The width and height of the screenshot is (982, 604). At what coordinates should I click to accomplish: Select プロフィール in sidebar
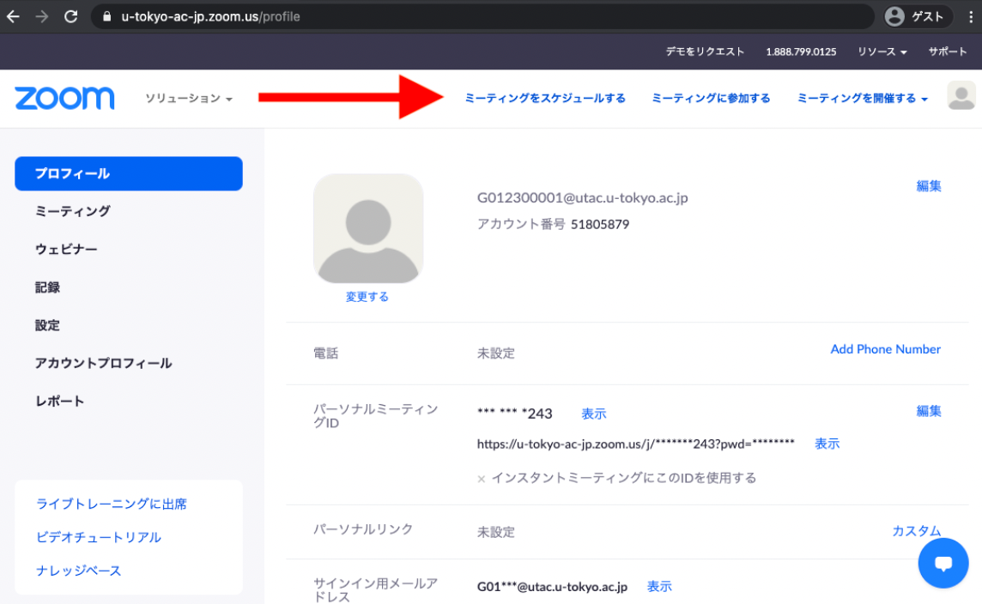tap(129, 173)
